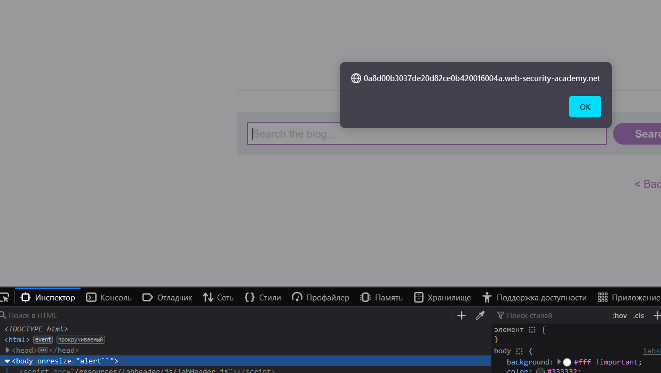Click the globe icon in the alert dialog
The image size is (661, 373).
pyautogui.click(x=356, y=78)
